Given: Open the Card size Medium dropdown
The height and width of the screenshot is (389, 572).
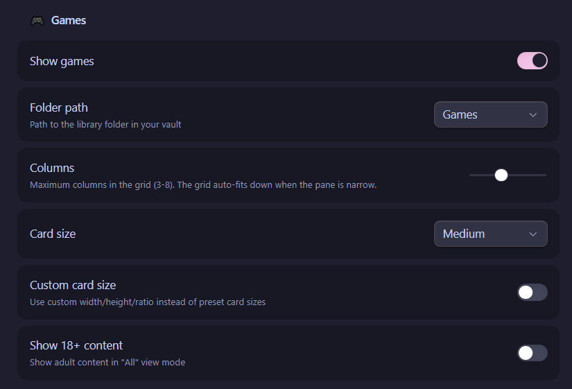Looking at the screenshot, I should pyautogui.click(x=491, y=234).
